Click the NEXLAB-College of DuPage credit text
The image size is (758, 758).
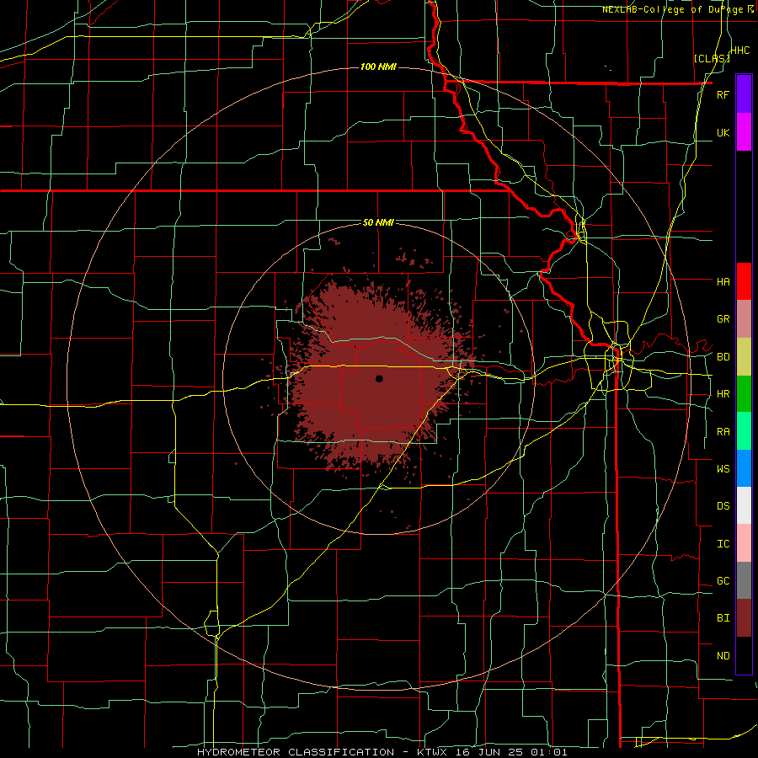pos(677,9)
